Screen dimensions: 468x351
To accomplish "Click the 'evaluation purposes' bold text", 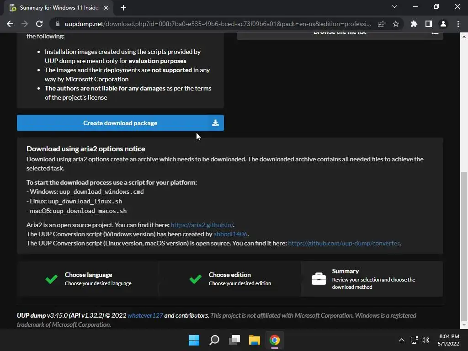I will (x=157, y=61).
